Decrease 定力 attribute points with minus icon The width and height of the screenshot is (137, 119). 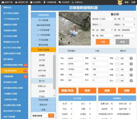pyautogui.click(x=117, y=81)
